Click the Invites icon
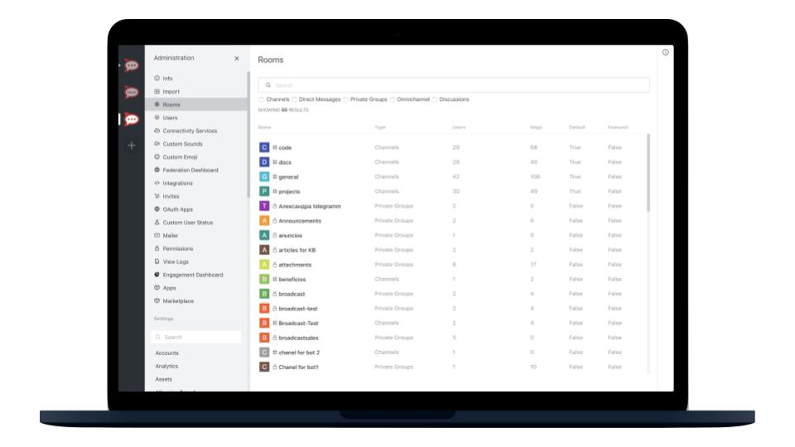This screenshot has height=447, width=795. [157, 196]
